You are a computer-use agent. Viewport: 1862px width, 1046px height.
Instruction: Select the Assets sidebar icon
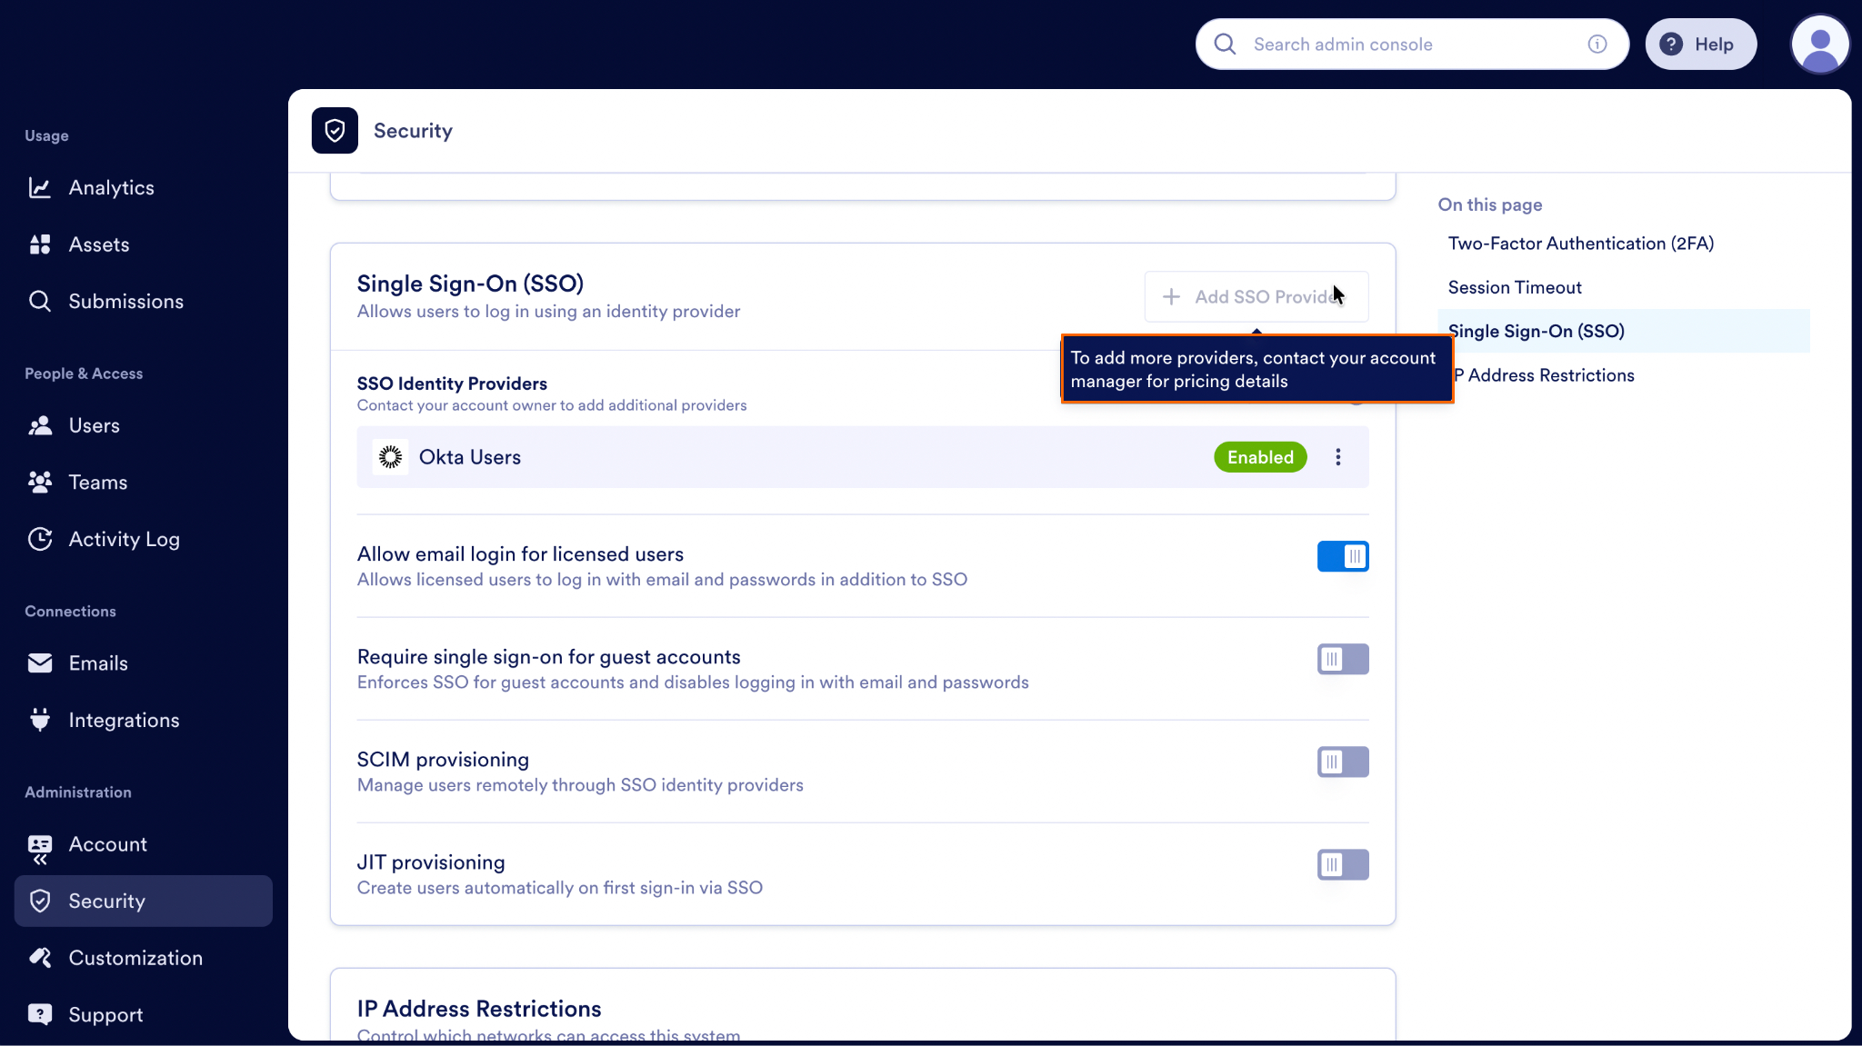[99, 244]
